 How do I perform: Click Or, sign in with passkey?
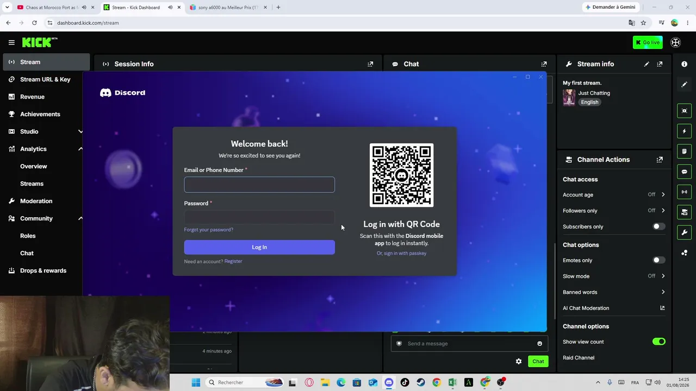pyautogui.click(x=401, y=253)
